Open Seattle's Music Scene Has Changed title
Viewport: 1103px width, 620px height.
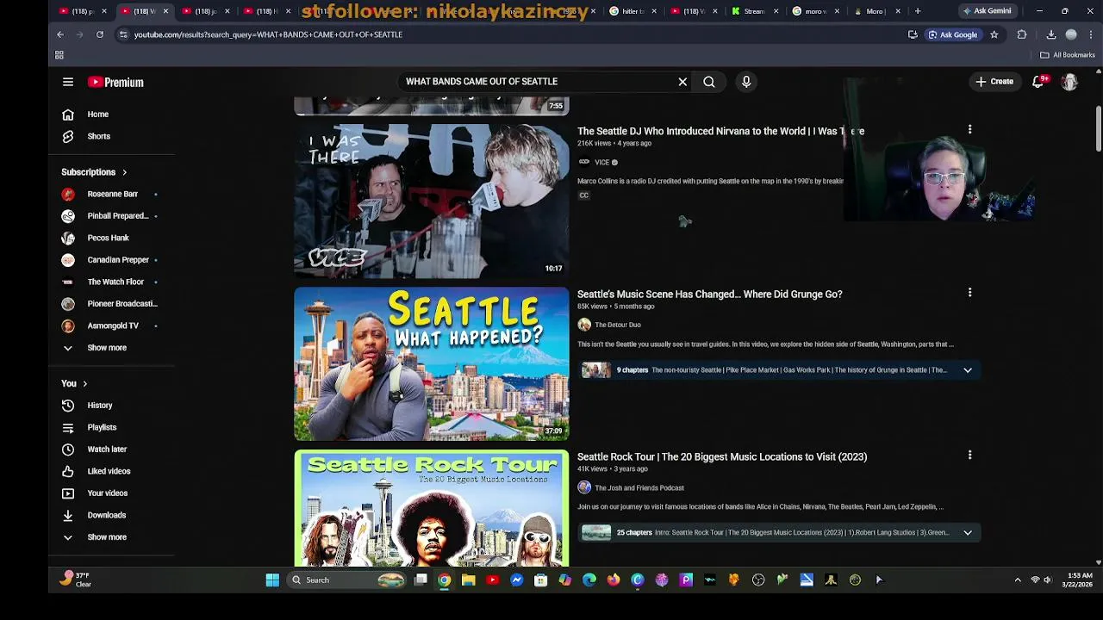pyautogui.click(x=709, y=294)
